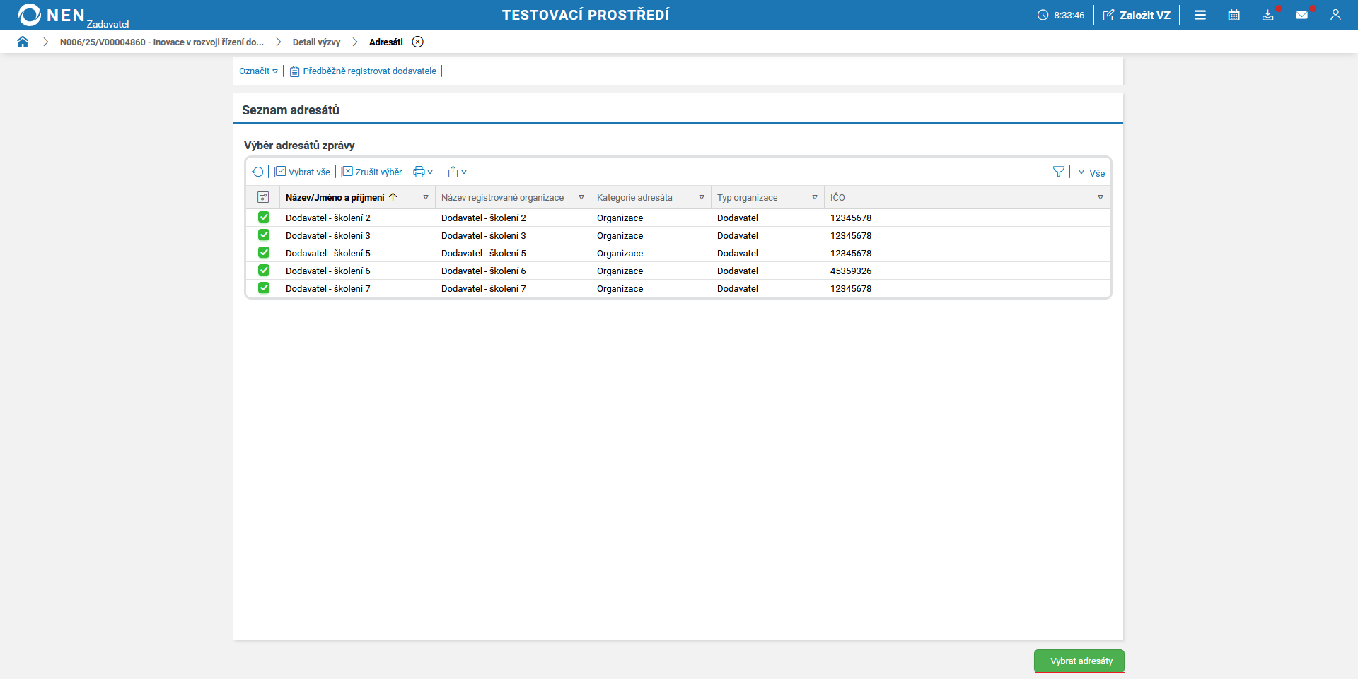
Task: Uncheck Dodavatel - školení 7 row checkbox
Action: (264, 288)
